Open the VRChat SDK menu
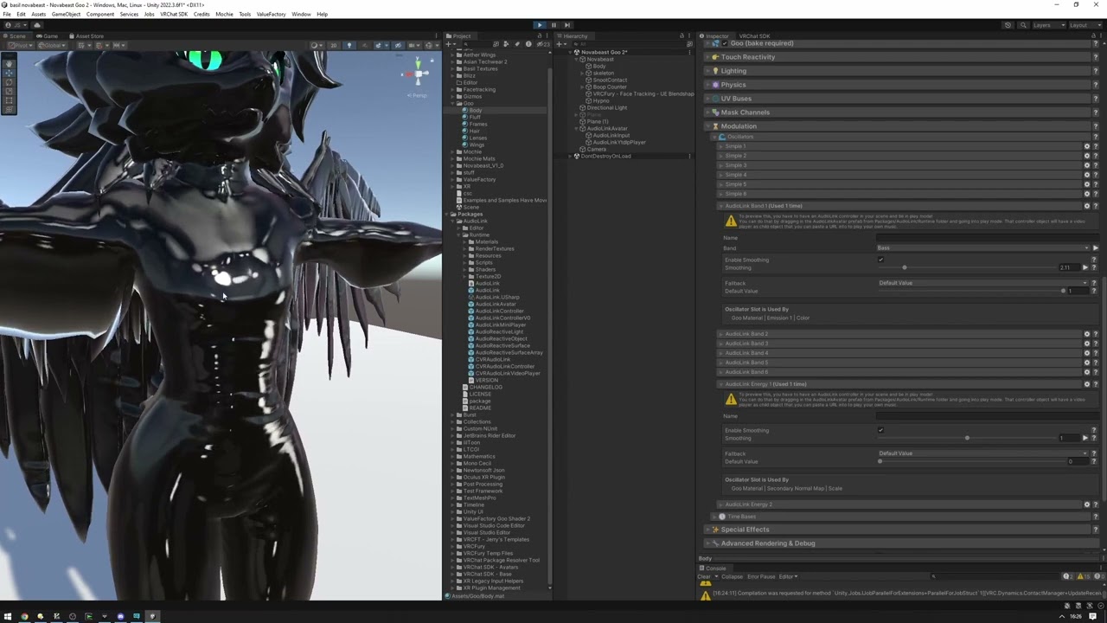This screenshot has height=623, width=1107. point(174,14)
